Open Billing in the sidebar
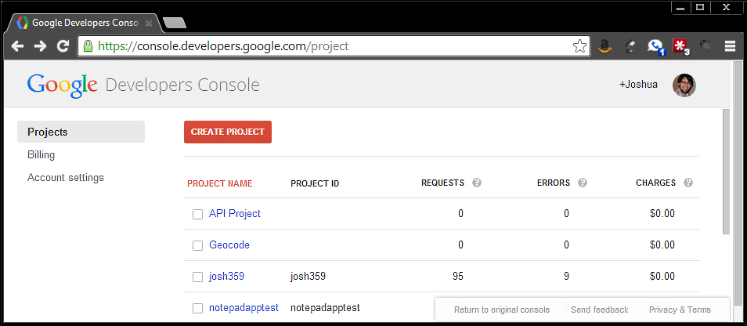The width and height of the screenshot is (747, 326). [41, 155]
